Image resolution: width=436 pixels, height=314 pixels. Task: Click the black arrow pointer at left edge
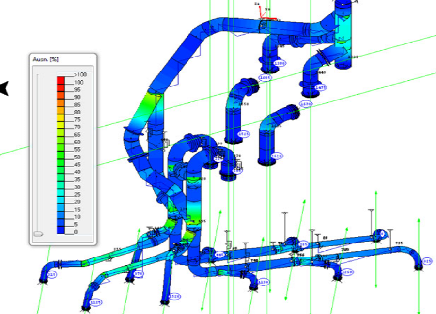click(4, 88)
